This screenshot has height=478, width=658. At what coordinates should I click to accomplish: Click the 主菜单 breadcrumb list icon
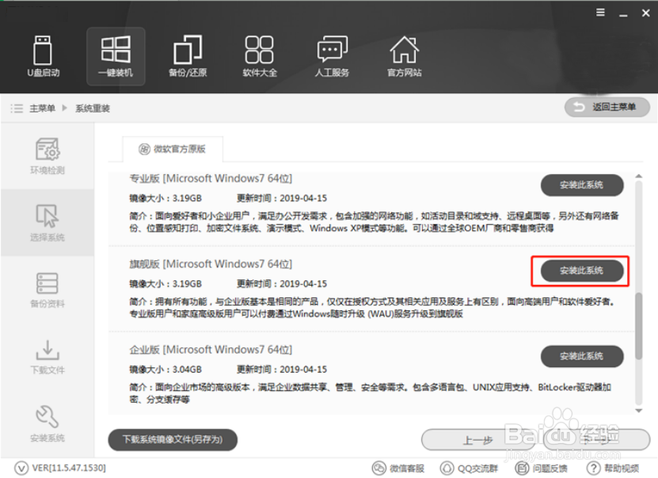[x=17, y=108]
